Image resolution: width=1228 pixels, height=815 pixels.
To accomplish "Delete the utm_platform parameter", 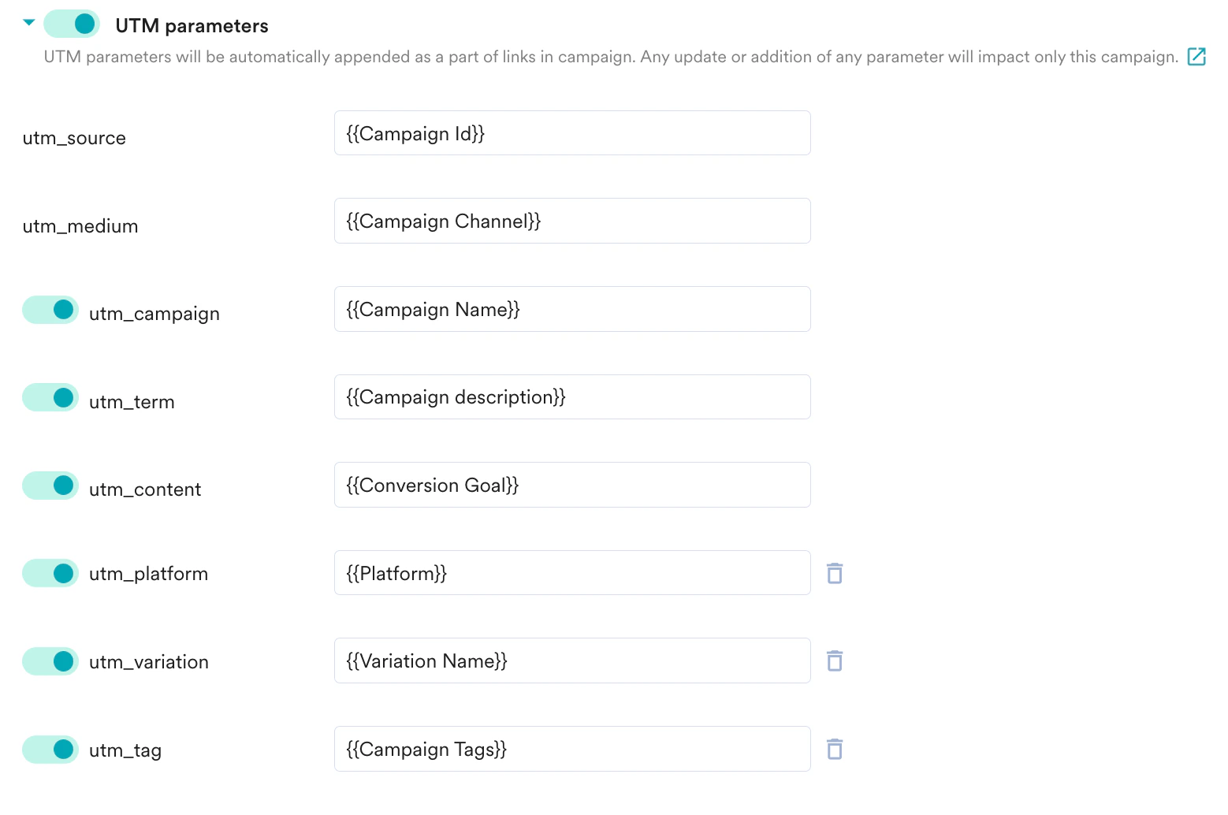I will pyautogui.click(x=834, y=573).
